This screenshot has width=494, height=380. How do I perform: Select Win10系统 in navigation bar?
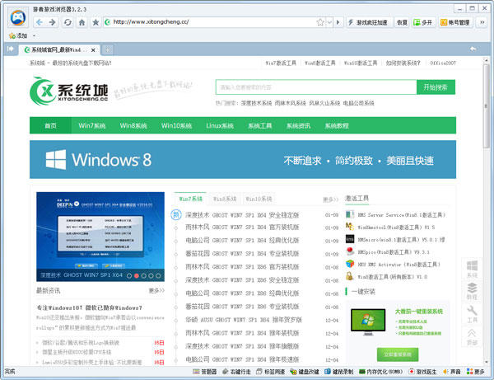click(176, 125)
